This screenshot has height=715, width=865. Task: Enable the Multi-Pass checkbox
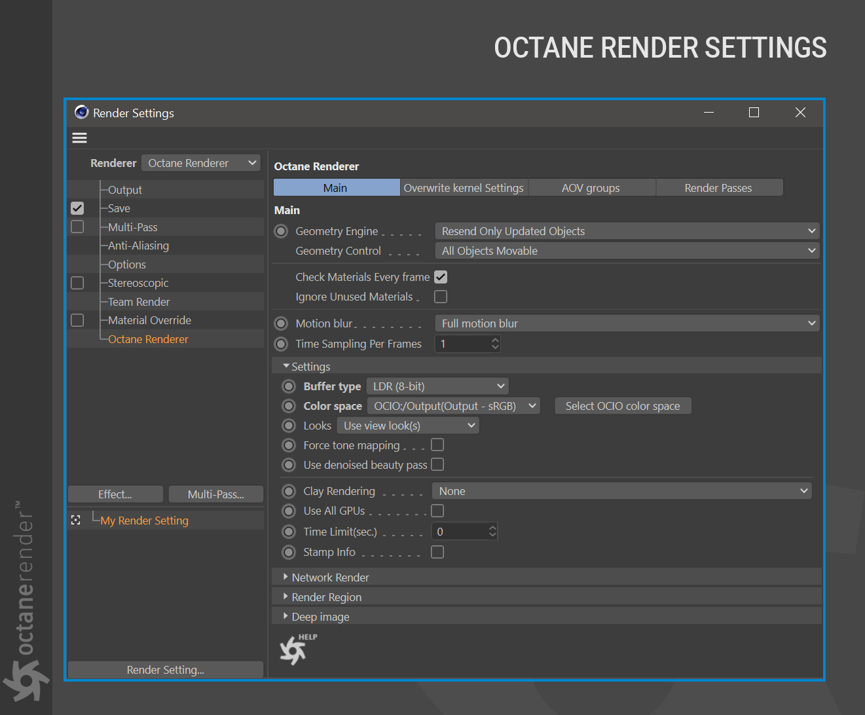(x=77, y=227)
